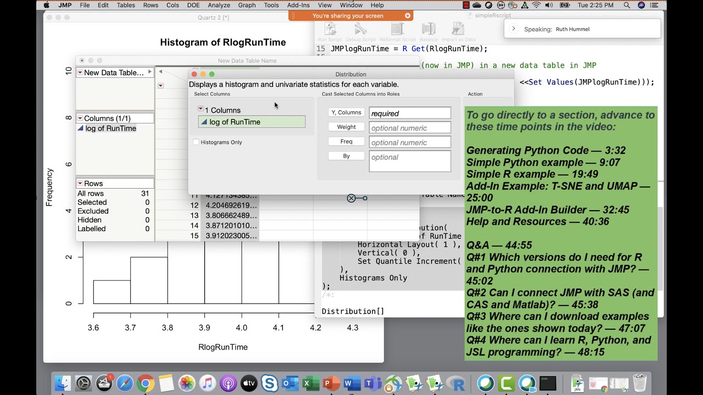Open Music app in the dock
703x395 pixels.
pos(207,383)
